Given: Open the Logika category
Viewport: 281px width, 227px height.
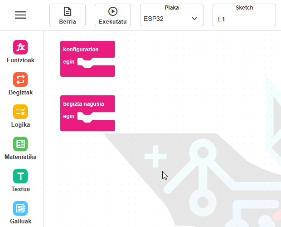Looking at the screenshot, I should pyautogui.click(x=20, y=116).
